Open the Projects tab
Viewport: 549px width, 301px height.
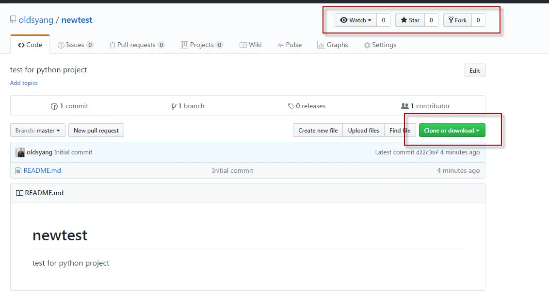[x=202, y=45]
